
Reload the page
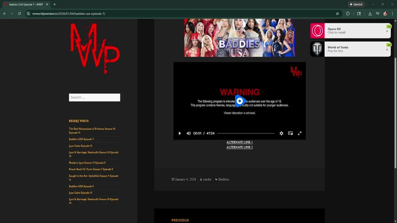(19, 14)
